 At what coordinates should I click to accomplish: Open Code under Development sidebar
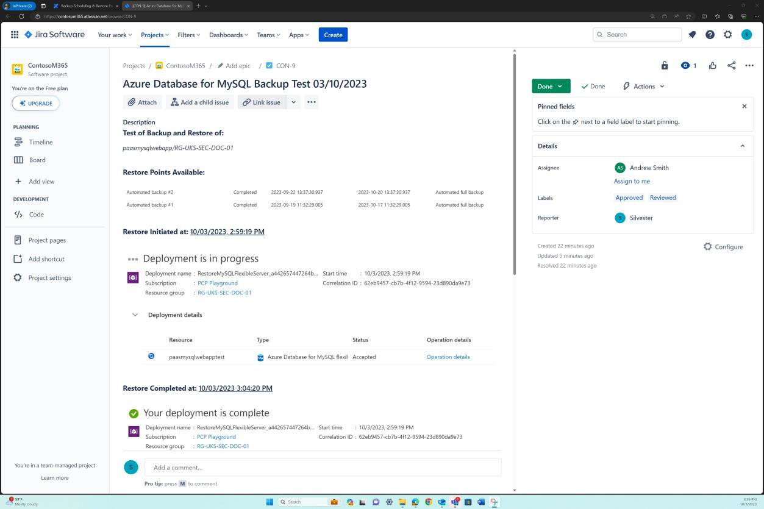[x=36, y=214]
